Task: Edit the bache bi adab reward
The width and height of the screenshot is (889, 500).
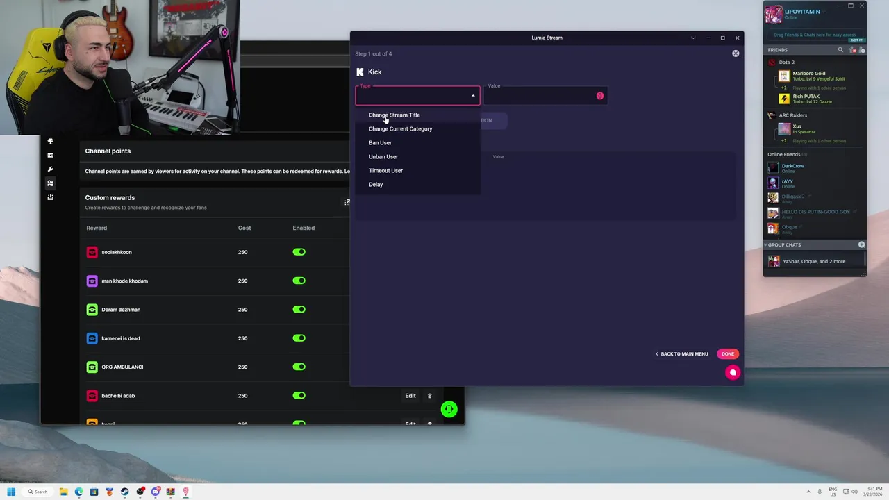Action: 410,396
